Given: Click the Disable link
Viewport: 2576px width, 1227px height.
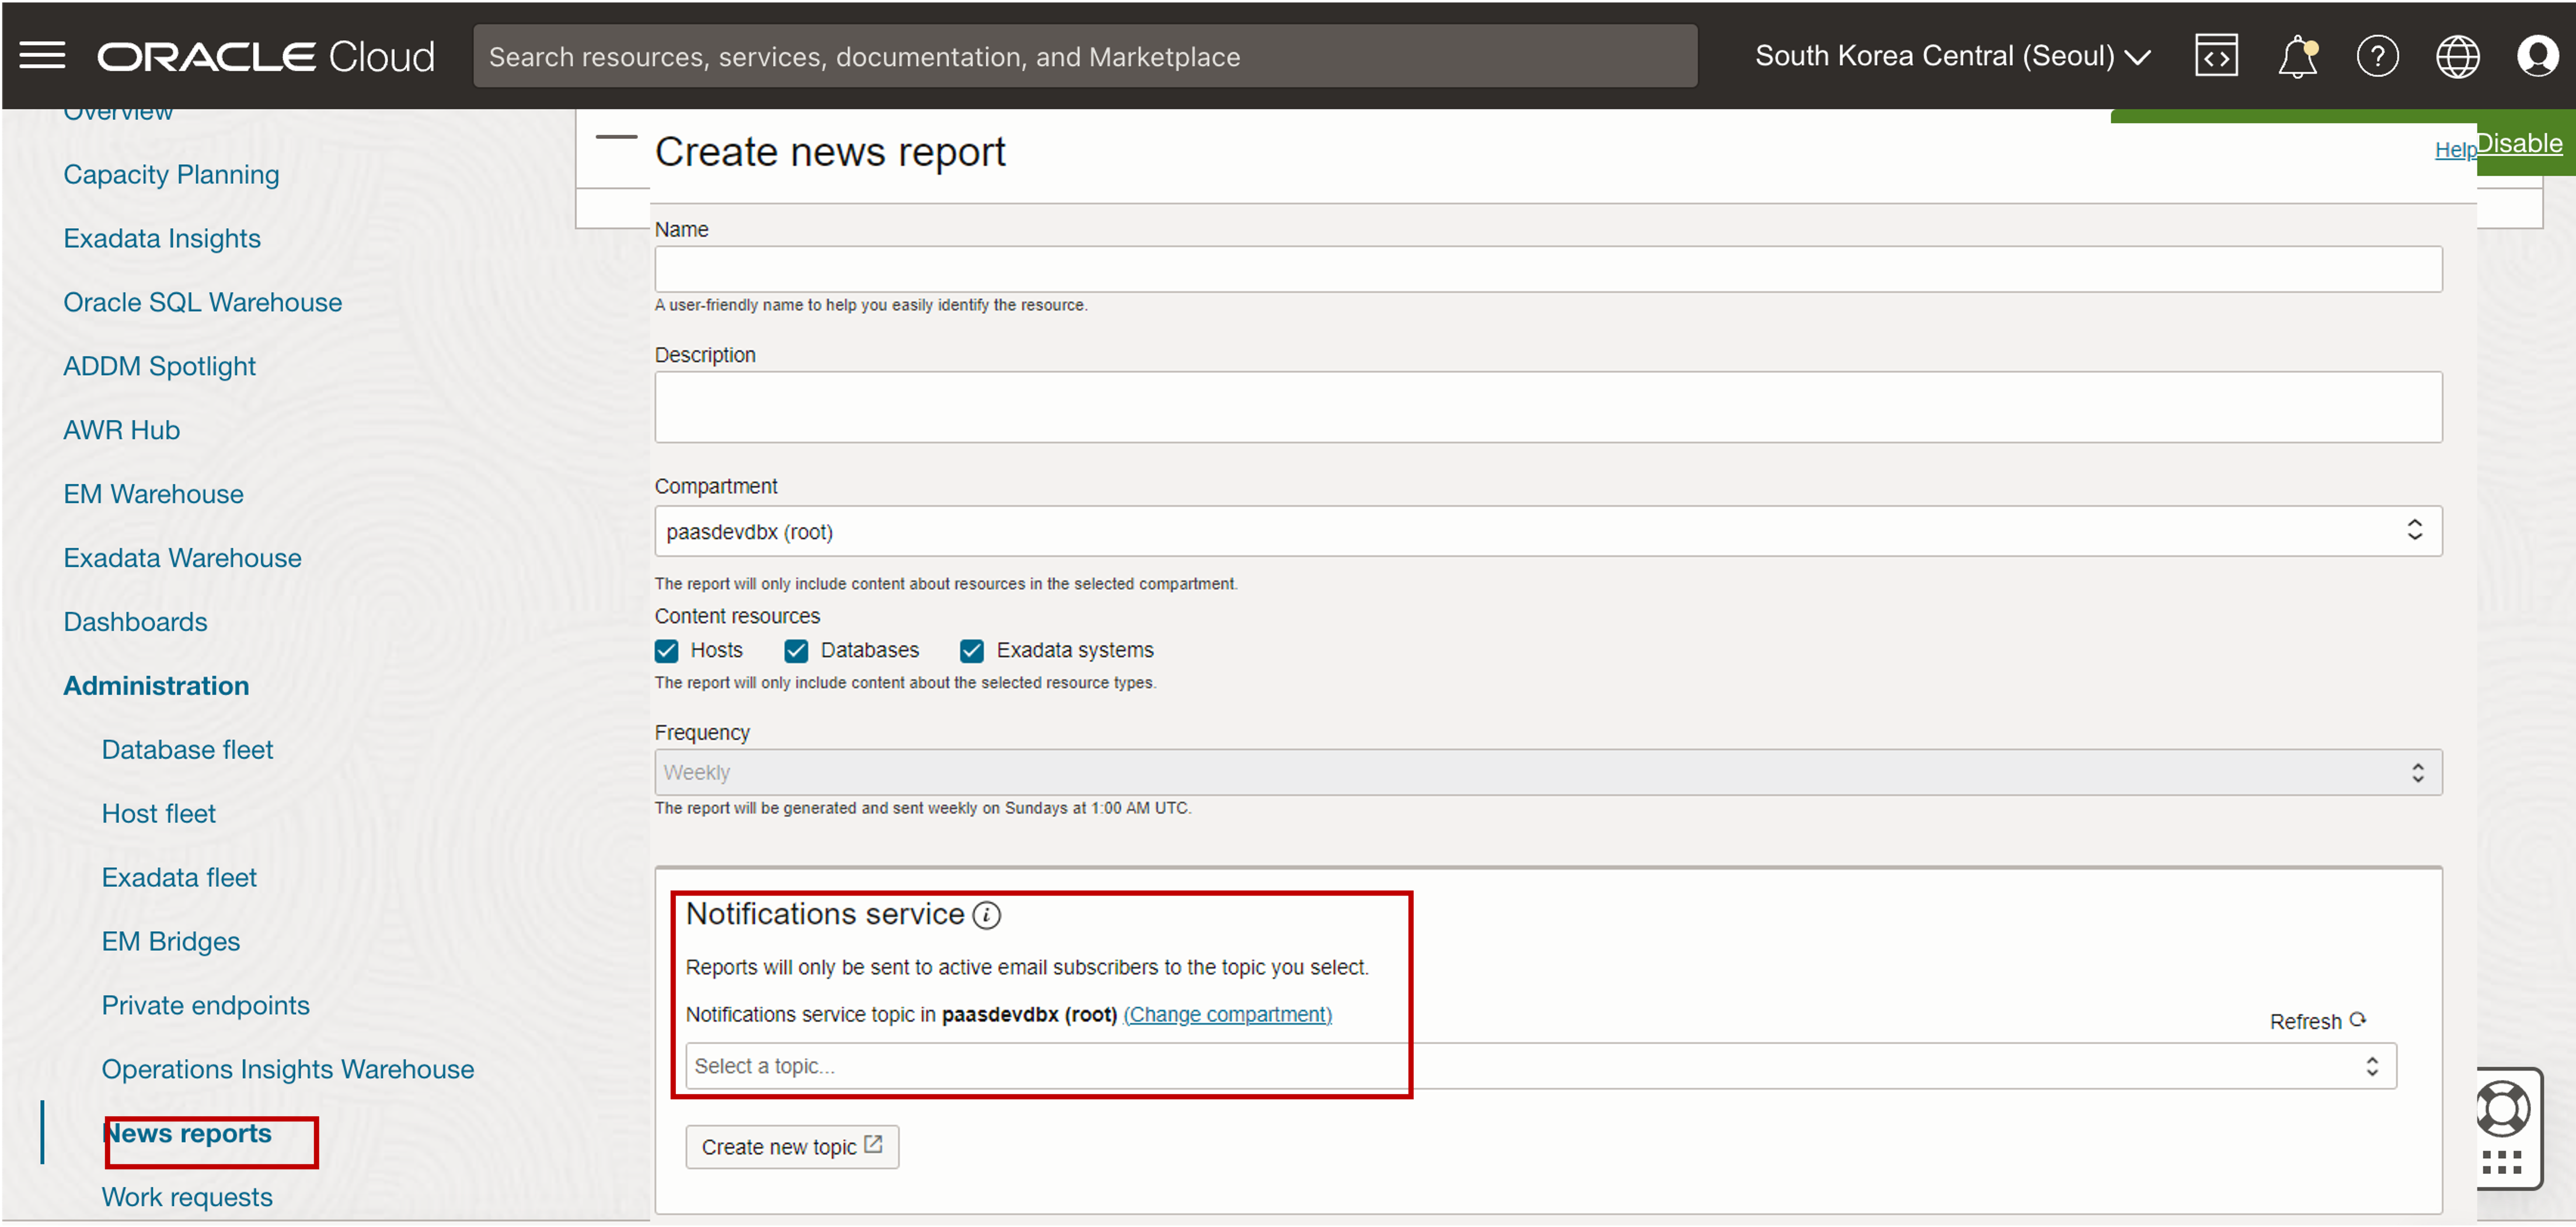Looking at the screenshot, I should (x=2519, y=144).
